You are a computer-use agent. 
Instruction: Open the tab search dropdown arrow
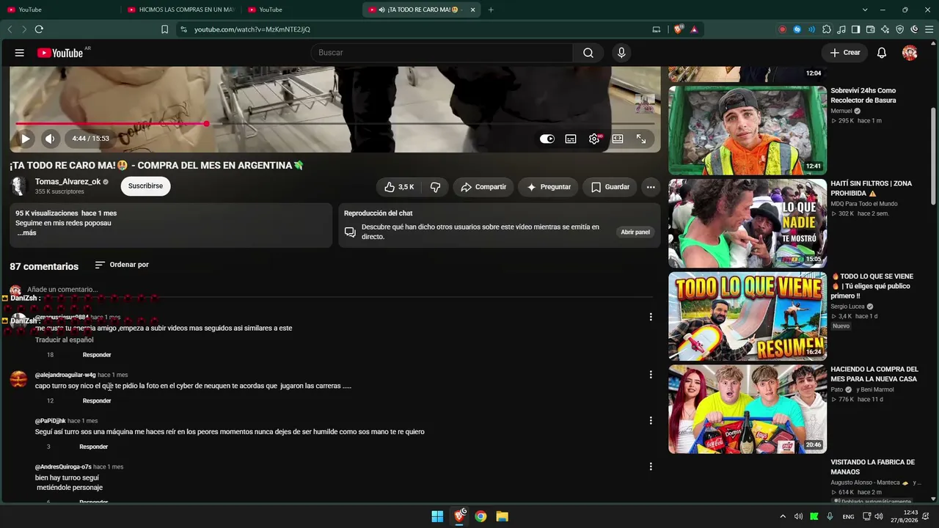pyautogui.click(x=865, y=10)
